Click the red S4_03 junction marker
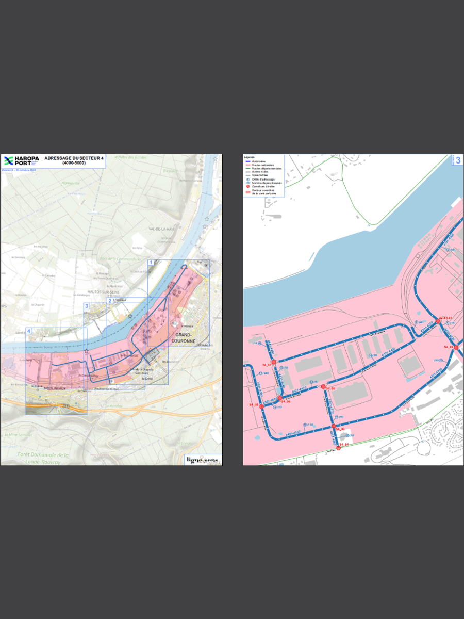The image size is (464, 619). tap(334, 426)
